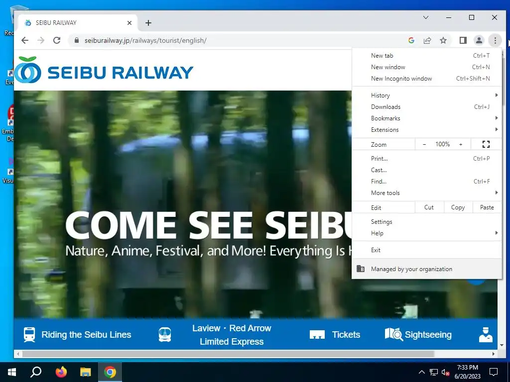View site information via the lock icon
The height and width of the screenshot is (382, 510).
76,40
